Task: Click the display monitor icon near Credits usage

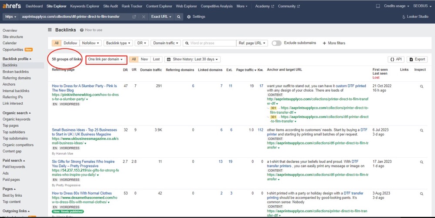Action: pyautogui.click(x=378, y=6)
